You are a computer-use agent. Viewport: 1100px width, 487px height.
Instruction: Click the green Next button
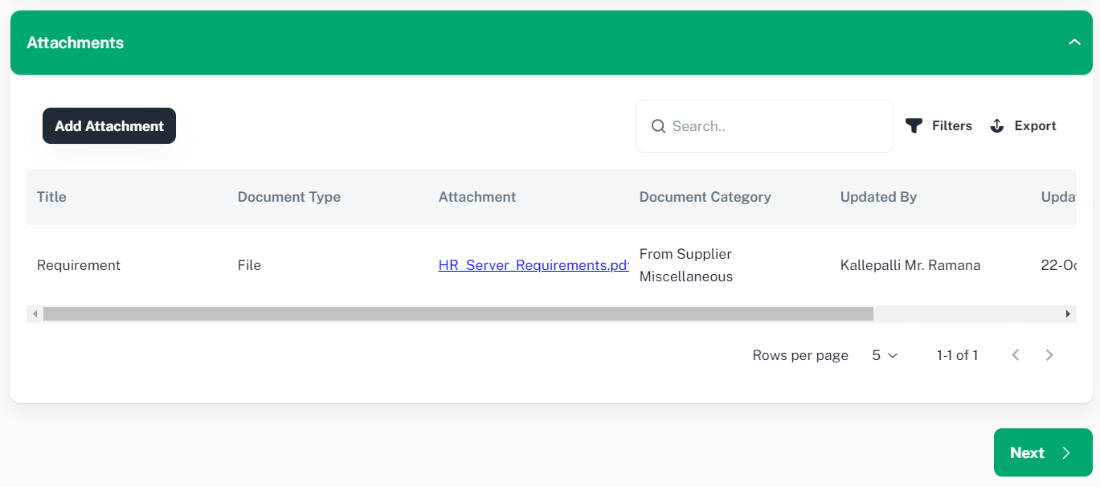click(1042, 452)
